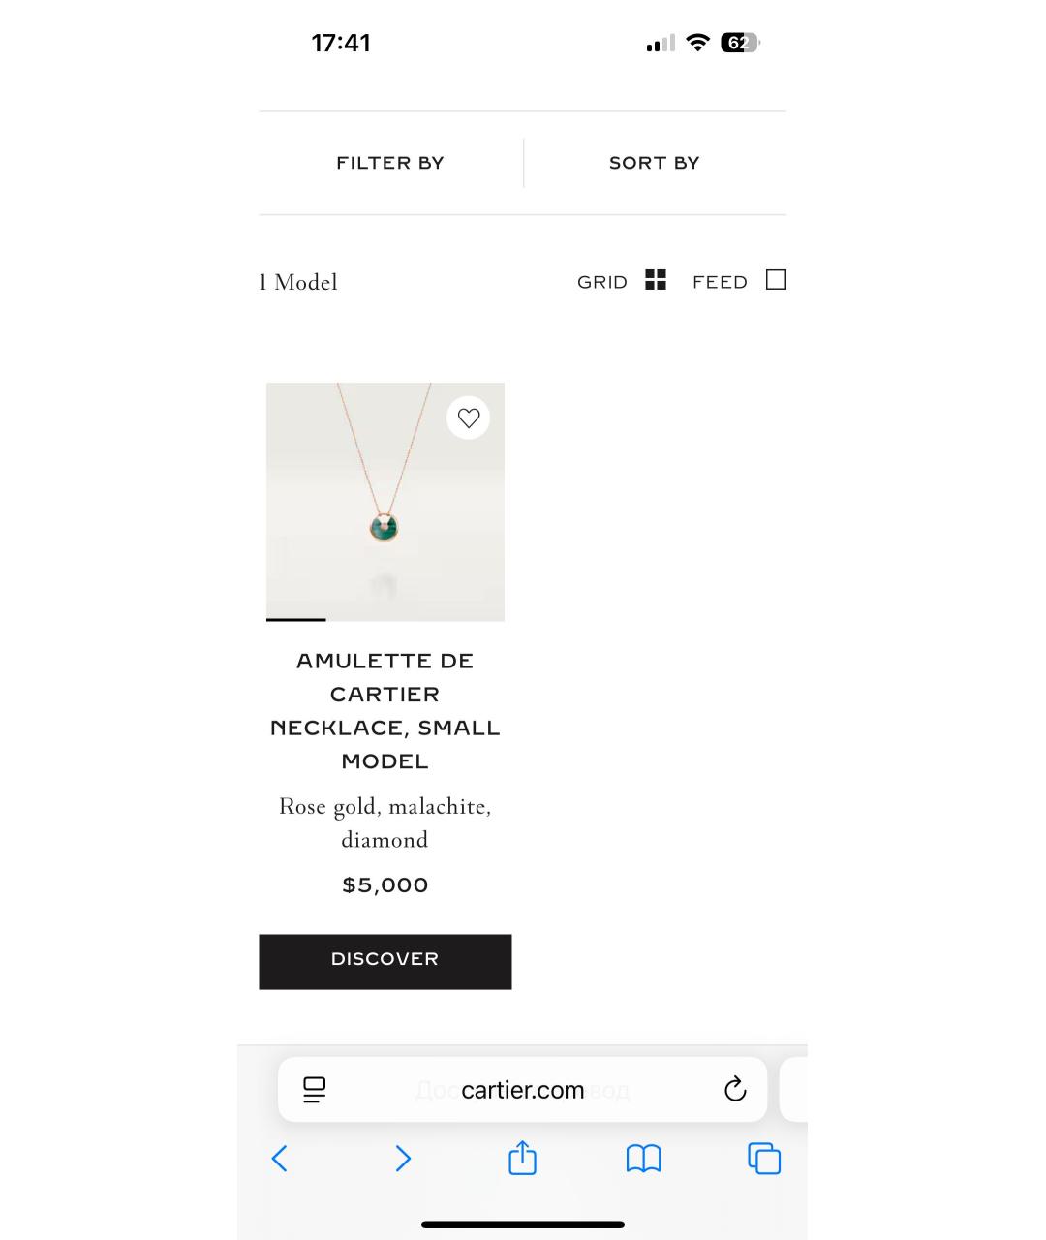Tap Safari forward arrow

click(403, 1159)
